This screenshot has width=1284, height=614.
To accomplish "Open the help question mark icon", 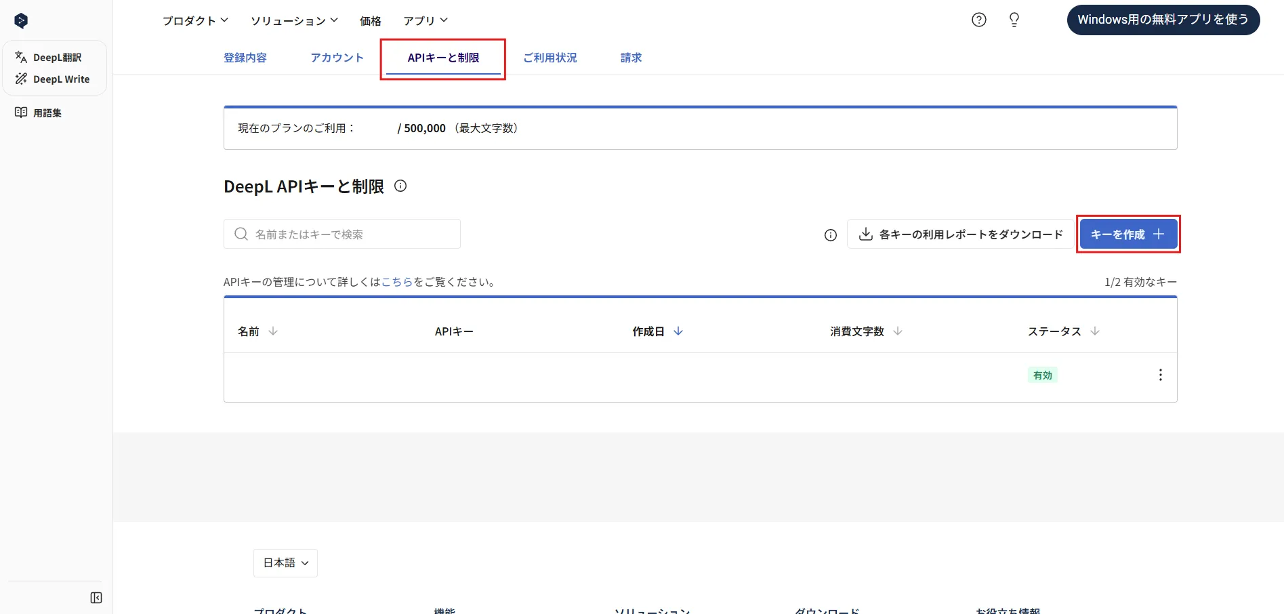I will coord(979,20).
